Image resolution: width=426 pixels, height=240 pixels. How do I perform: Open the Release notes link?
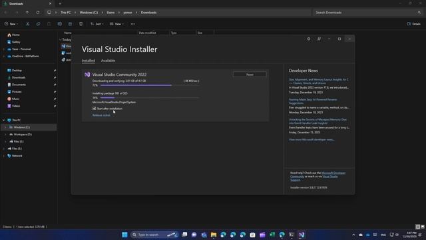[101, 115]
